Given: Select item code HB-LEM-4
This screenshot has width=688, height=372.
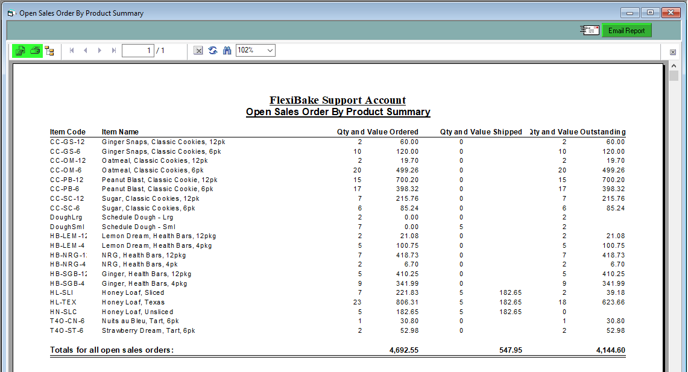Looking at the screenshot, I should (67, 245).
